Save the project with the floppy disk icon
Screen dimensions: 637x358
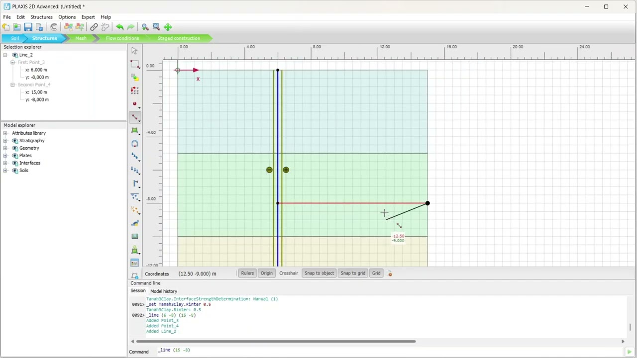pyautogui.click(x=28, y=27)
